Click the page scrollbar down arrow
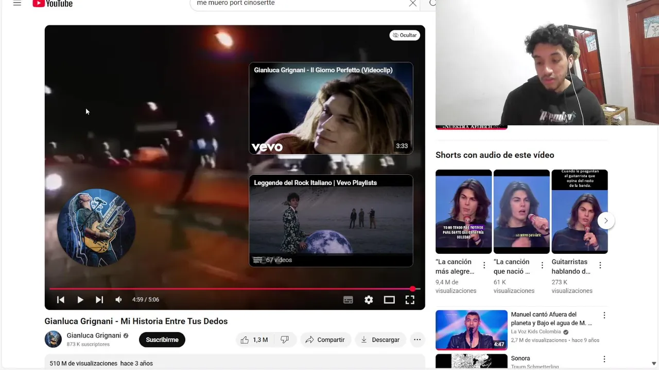 654,363
